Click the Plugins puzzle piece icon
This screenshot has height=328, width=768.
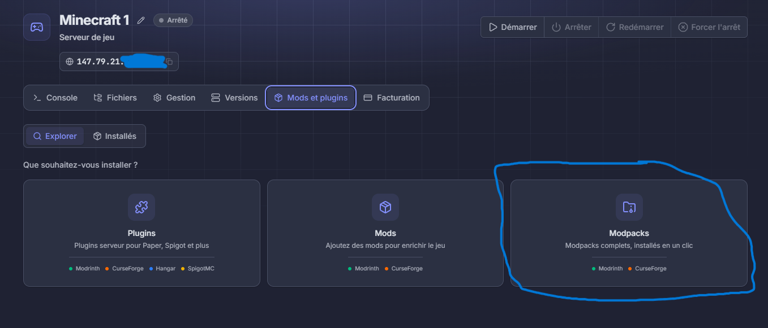(x=141, y=207)
